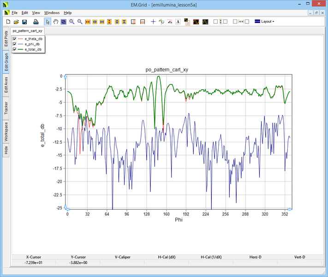The height and width of the screenshot is (277, 328).
Task: Click the text annotation 'A' icon
Action: point(178,22)
